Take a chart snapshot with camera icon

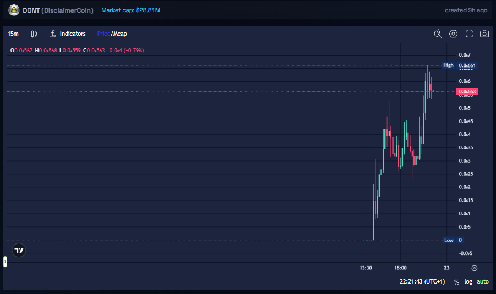click(484, 34)
